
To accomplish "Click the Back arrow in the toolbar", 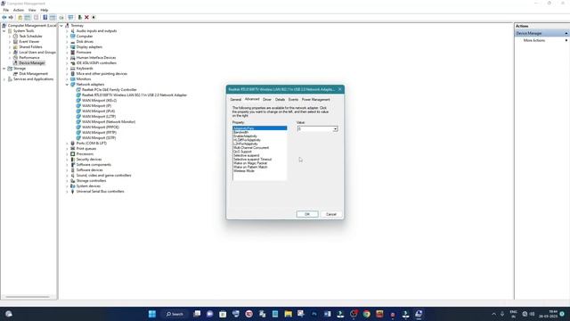I will 4,18.
